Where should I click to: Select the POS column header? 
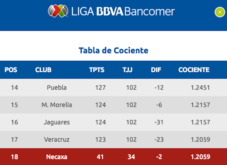coord(11,70)
